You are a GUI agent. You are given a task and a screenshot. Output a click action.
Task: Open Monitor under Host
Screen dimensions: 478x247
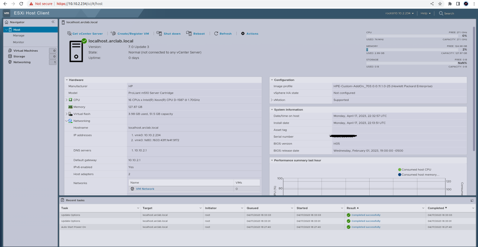(19, 42)
